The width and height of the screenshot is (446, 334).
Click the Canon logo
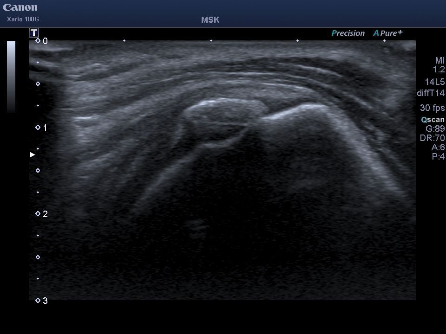tap(20, 7)
